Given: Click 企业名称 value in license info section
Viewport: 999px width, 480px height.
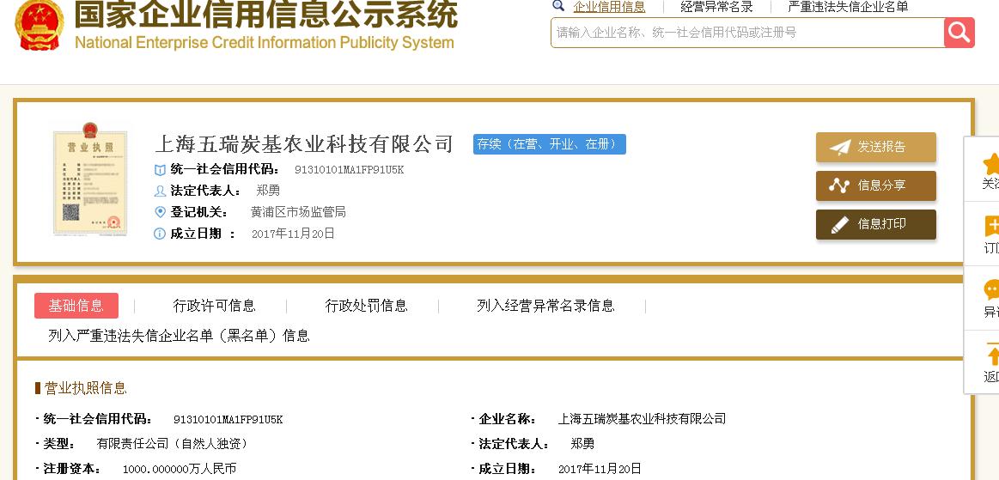Looking at the screenshot, I should pos(642,419).
